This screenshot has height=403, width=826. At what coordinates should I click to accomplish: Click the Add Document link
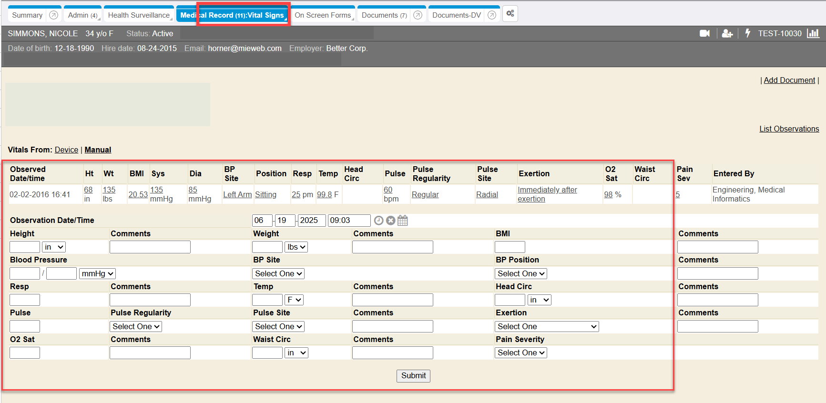click(x=789, y=81)
